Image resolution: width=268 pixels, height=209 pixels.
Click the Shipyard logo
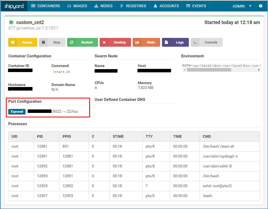click(14, 6)
